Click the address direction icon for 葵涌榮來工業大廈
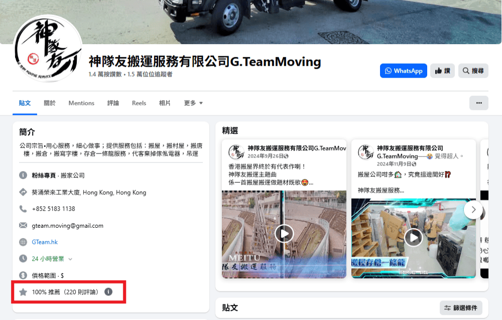This screenshot has height=320, width=502. click(x=23, y=192)
